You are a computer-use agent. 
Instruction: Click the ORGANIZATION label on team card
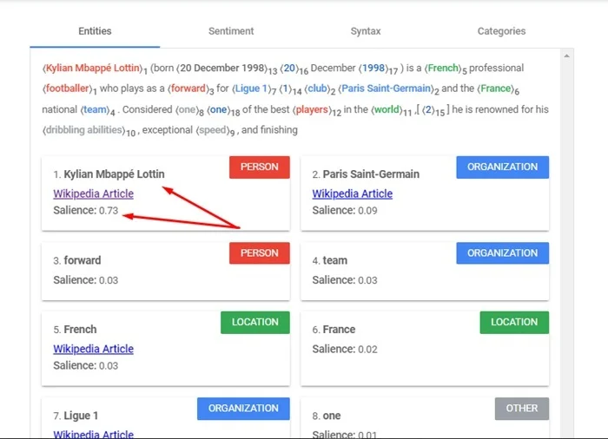point(503,253)
